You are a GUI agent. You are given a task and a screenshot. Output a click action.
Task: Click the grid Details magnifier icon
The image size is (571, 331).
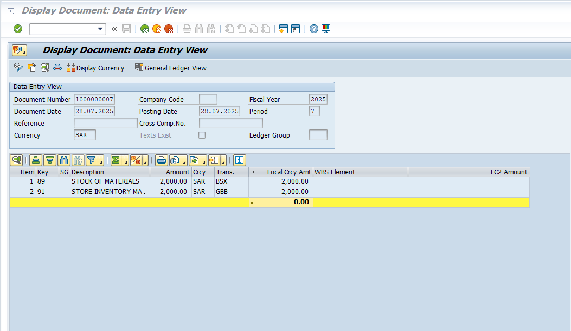pyautogui.click(x=16, y=160)
